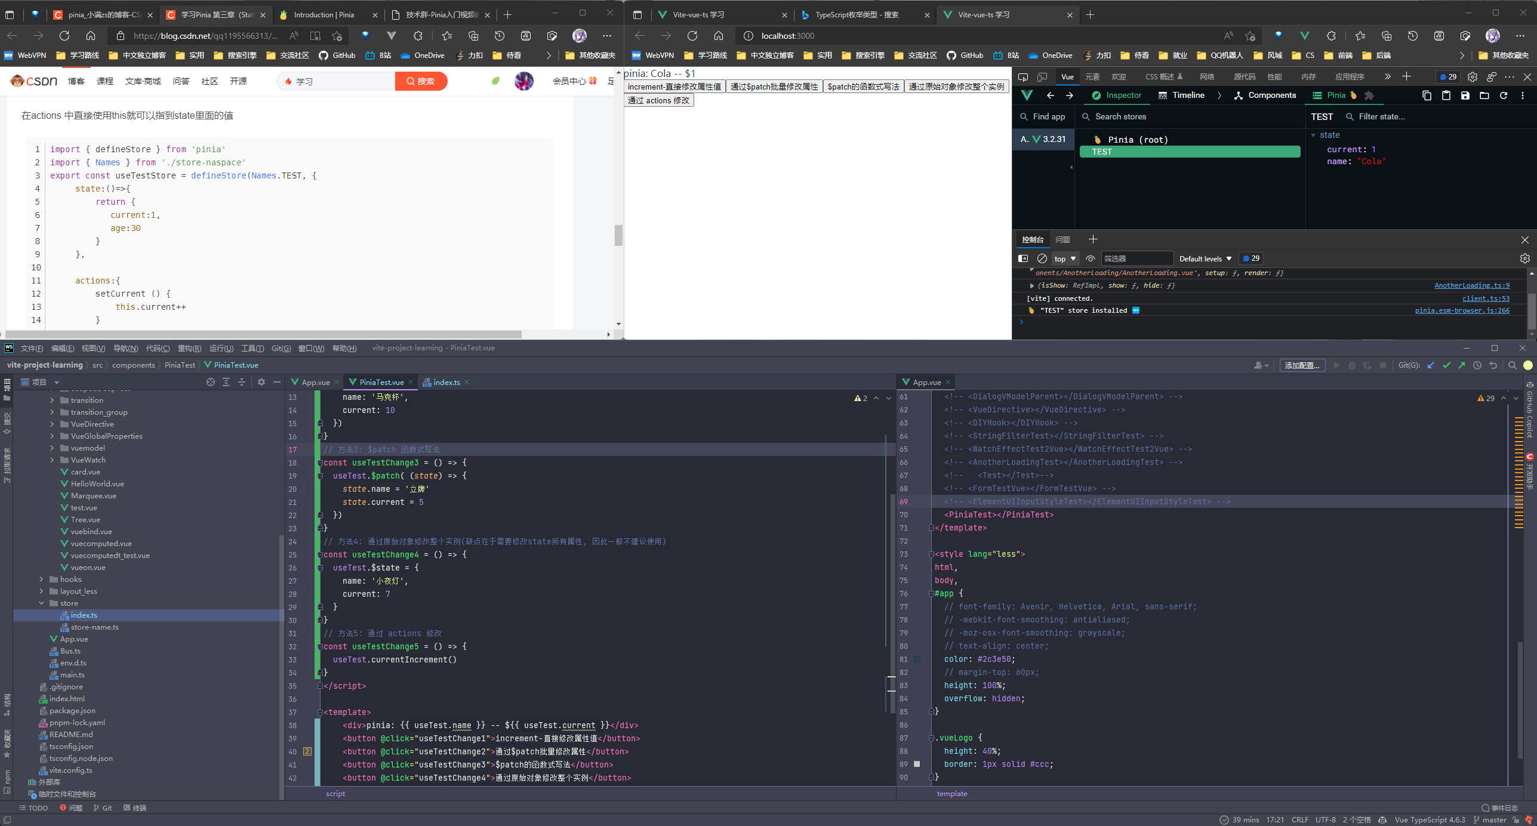Save Pinia state using floppy disk icon
1537x826 pixels.
click(x=1465, y=95)
